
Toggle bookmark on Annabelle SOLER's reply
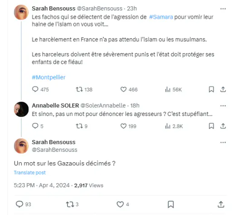pos(211,126)
